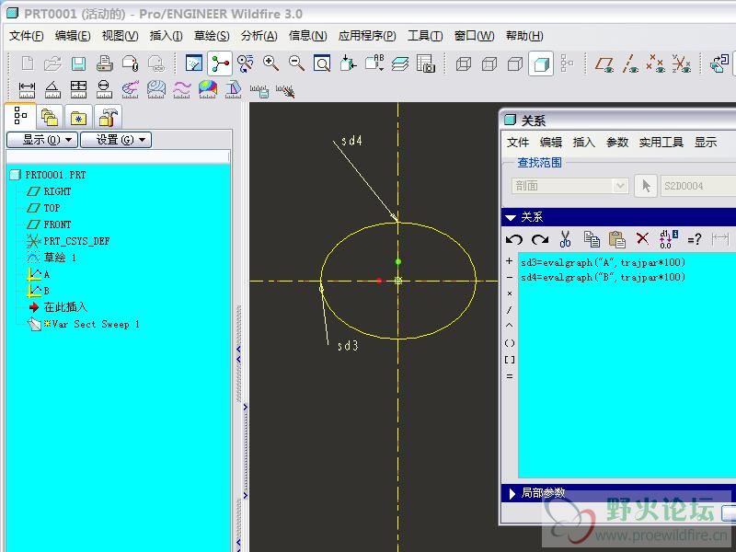Screen dimensions: 736x552
Task: Select Hidden line display style
Action: pos(489,63)
